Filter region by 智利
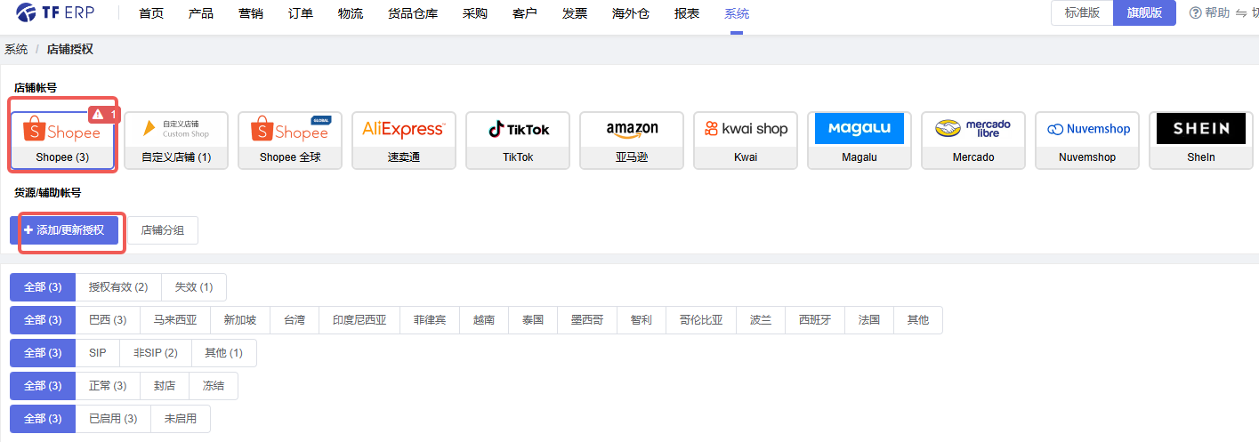Screen dimensions: 1259x442 pos(642,320)
